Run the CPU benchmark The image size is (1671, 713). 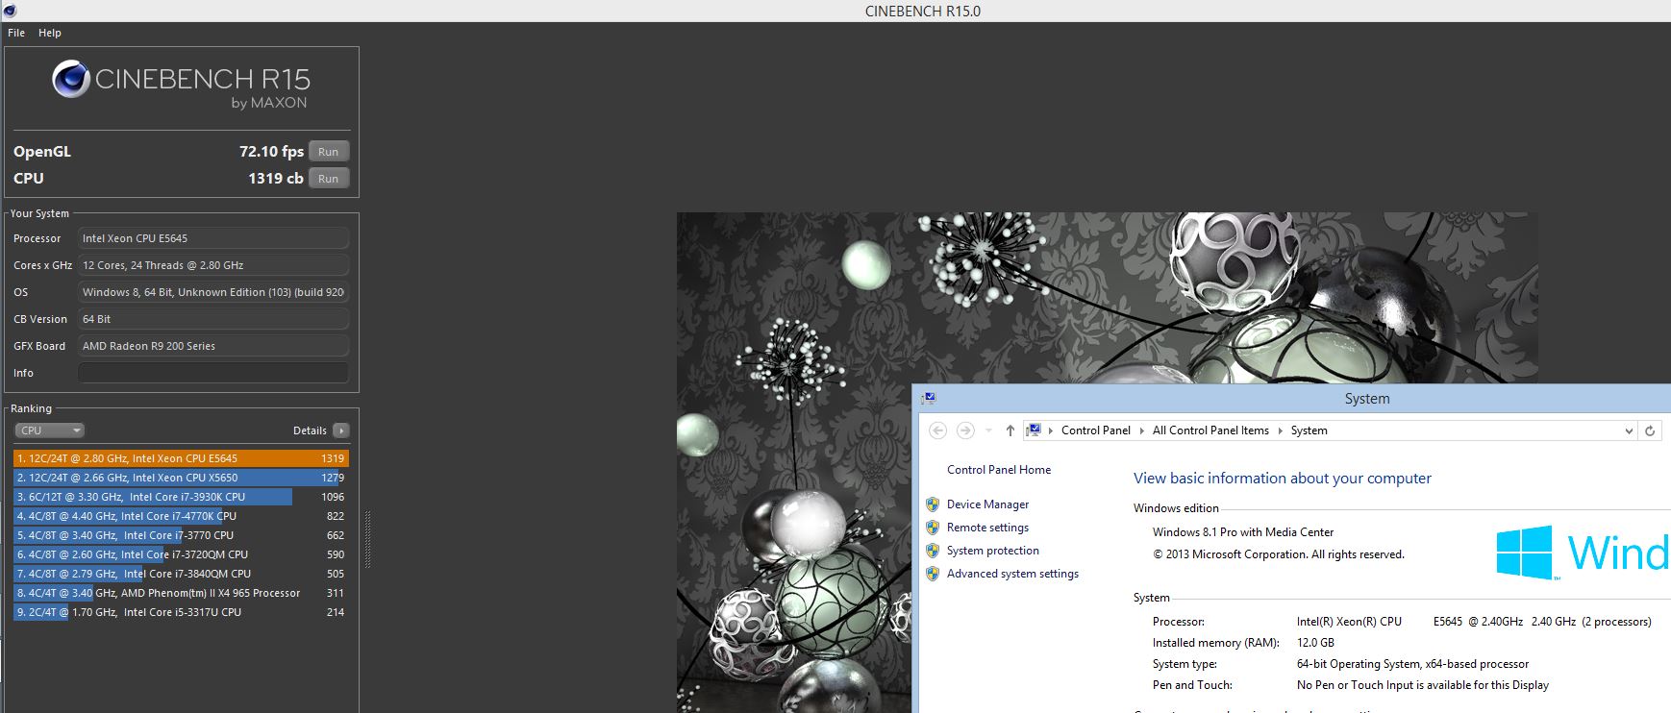pyautogui.click(x=329, y=179)
